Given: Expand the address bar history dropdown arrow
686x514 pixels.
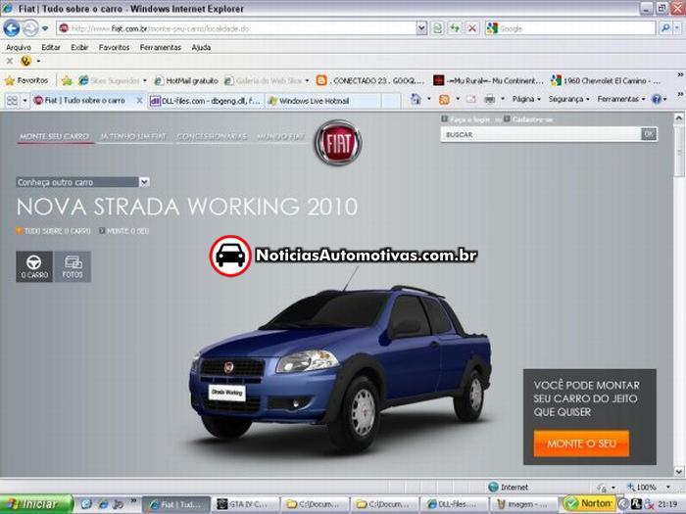Looking at the screenshot, I should (421, 28).
